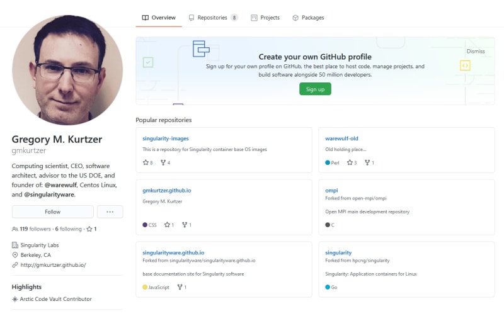Click fork icon on gmkurtzer.github.io repo
Viewport: 504px width, 316px height.
tap(185, 225)
